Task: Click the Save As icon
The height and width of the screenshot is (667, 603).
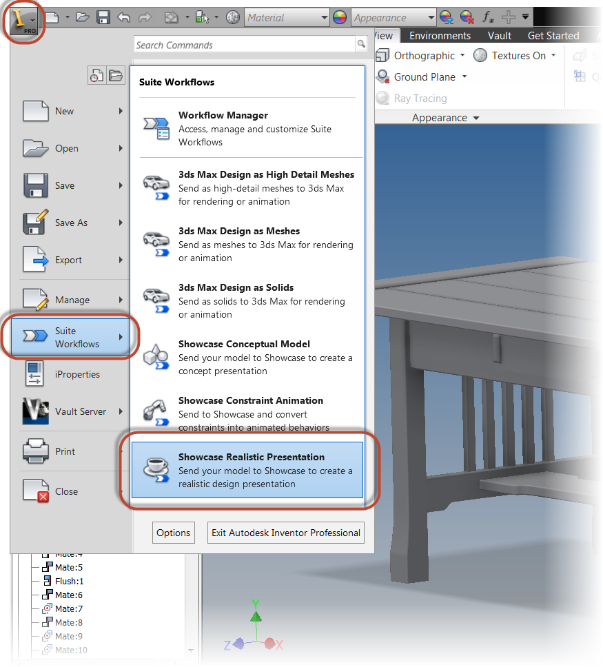Action: (36, 222)
